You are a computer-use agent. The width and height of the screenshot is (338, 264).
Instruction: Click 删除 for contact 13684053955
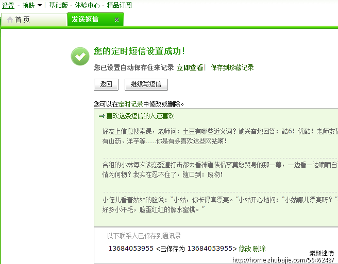tap(259, 249)
